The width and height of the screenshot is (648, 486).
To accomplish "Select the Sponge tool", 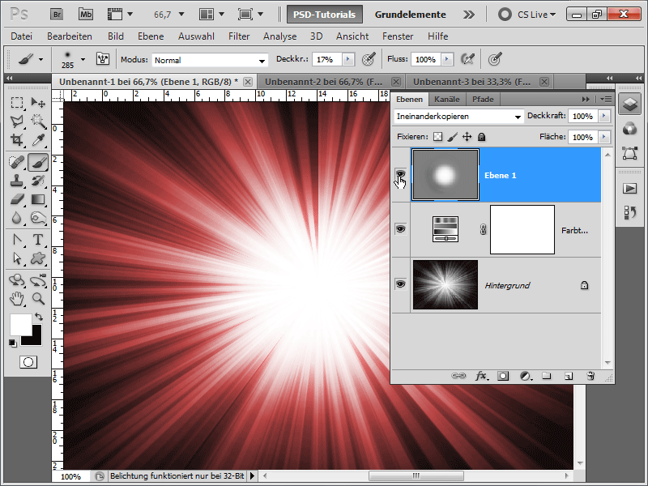I will click(38, 218).
